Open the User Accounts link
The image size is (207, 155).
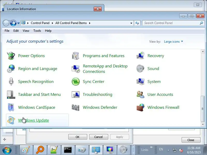click(x=160, y=95)
